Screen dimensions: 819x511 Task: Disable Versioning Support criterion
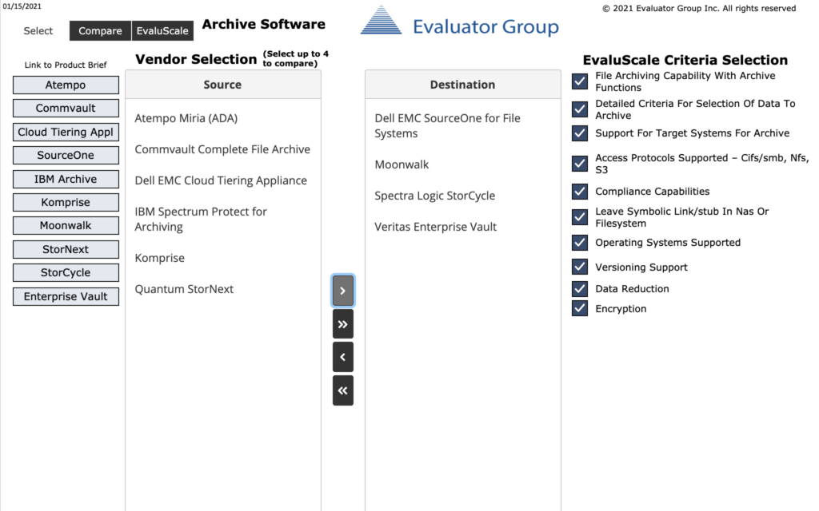[x=579, y=267]
